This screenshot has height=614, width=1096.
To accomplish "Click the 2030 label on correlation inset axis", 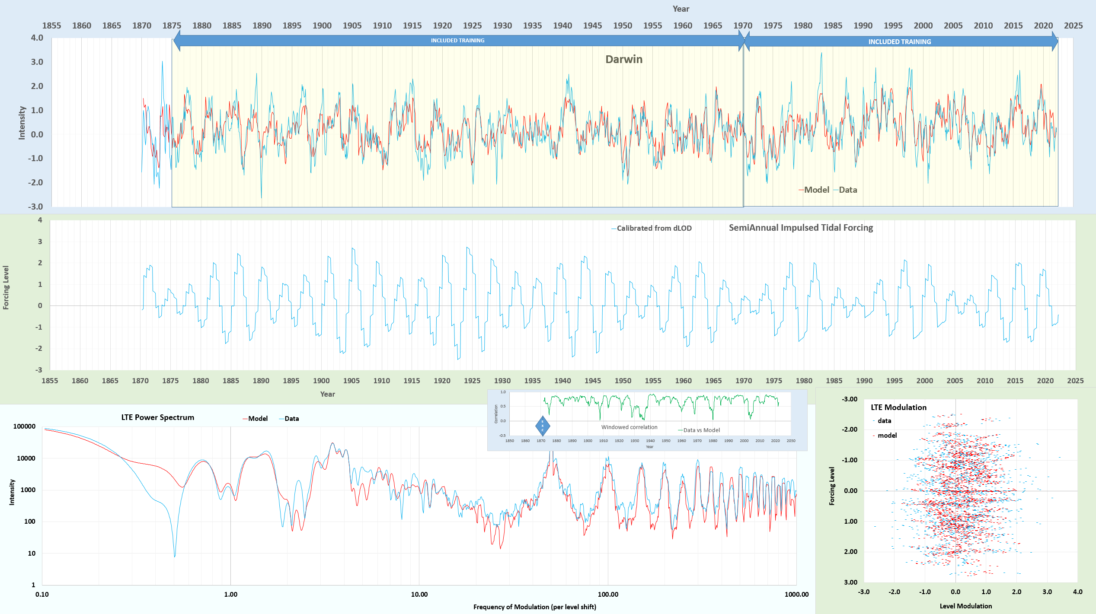I will 791,441.
